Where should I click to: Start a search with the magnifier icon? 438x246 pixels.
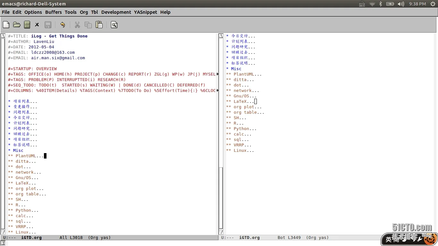(x=114, y=25)
